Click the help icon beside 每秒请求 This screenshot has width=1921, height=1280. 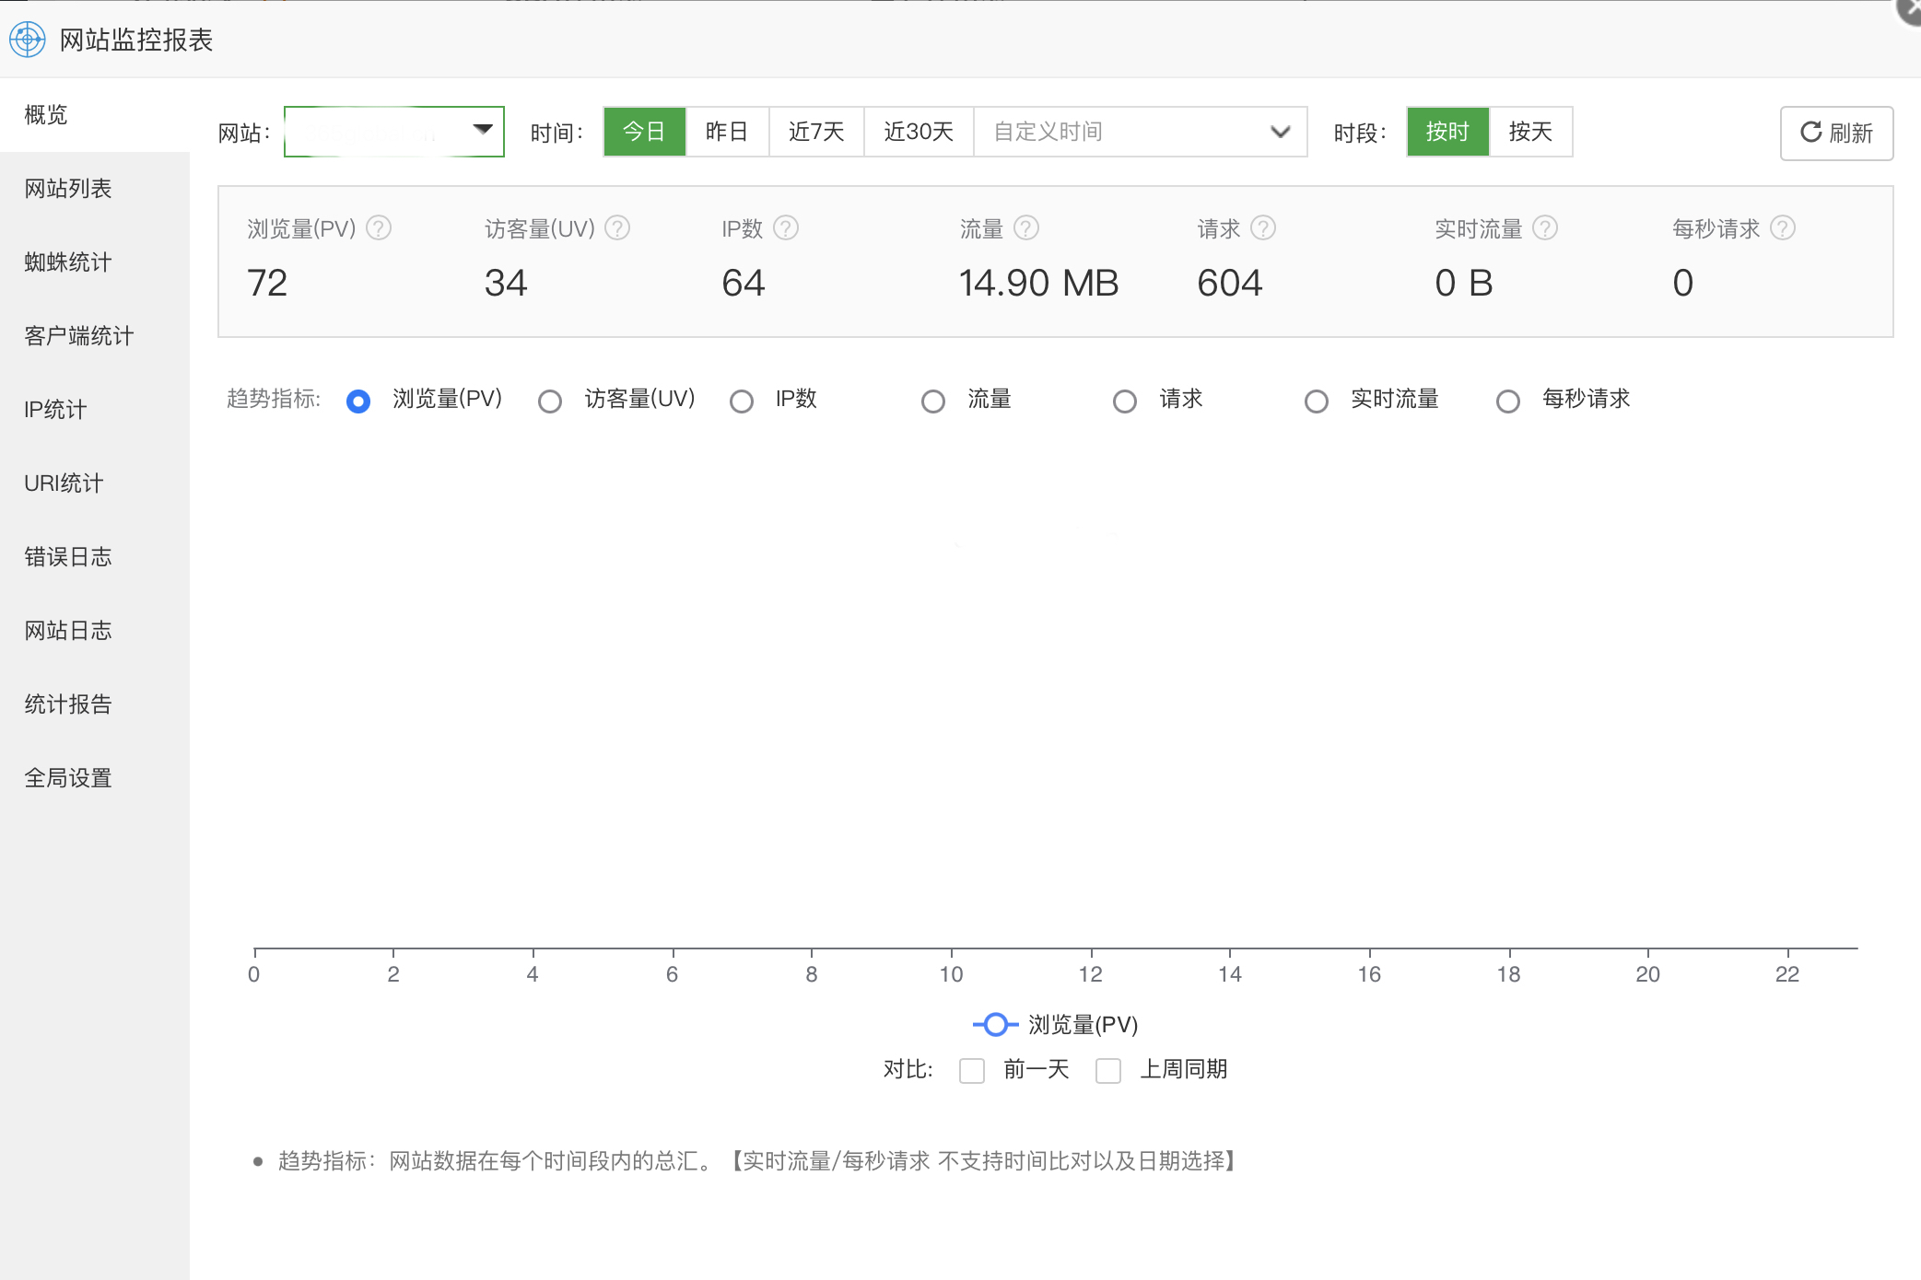pyautogui.click(x=1783, y=227)
